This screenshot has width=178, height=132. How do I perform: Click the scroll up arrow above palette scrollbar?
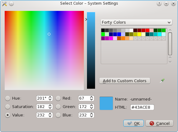coord(170,30)
